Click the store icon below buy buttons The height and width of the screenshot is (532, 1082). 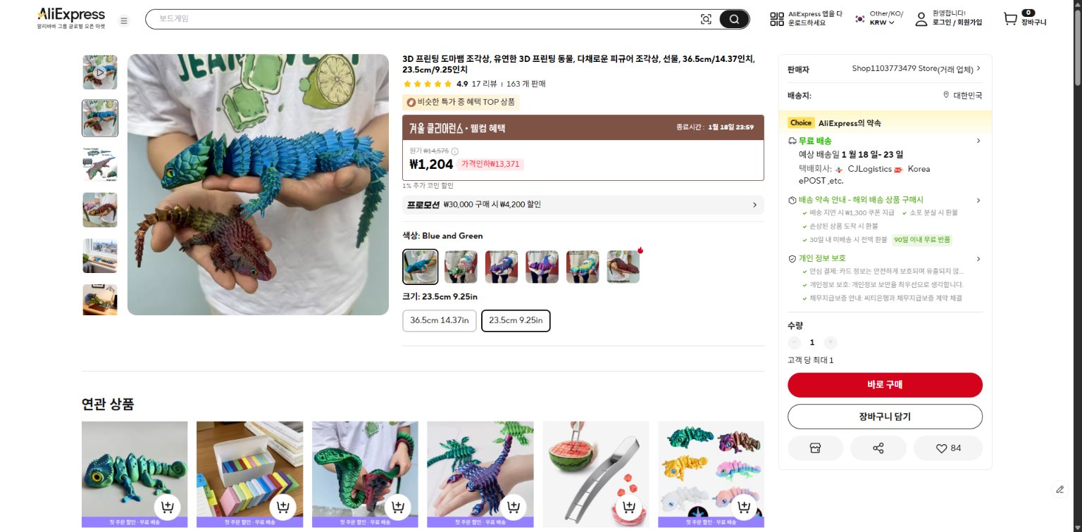pyautogui.click(x=815, y=448)
